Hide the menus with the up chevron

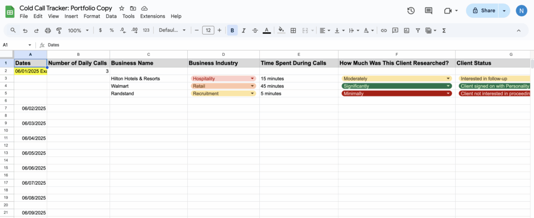point(519,30)
